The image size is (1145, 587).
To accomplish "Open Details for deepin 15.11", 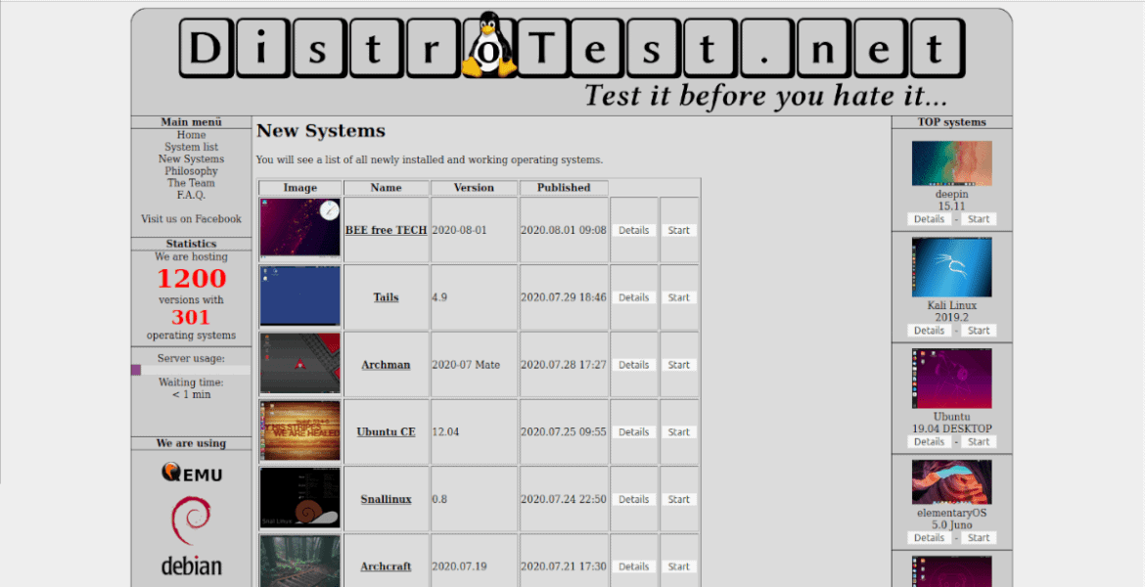I will point(929,219).
